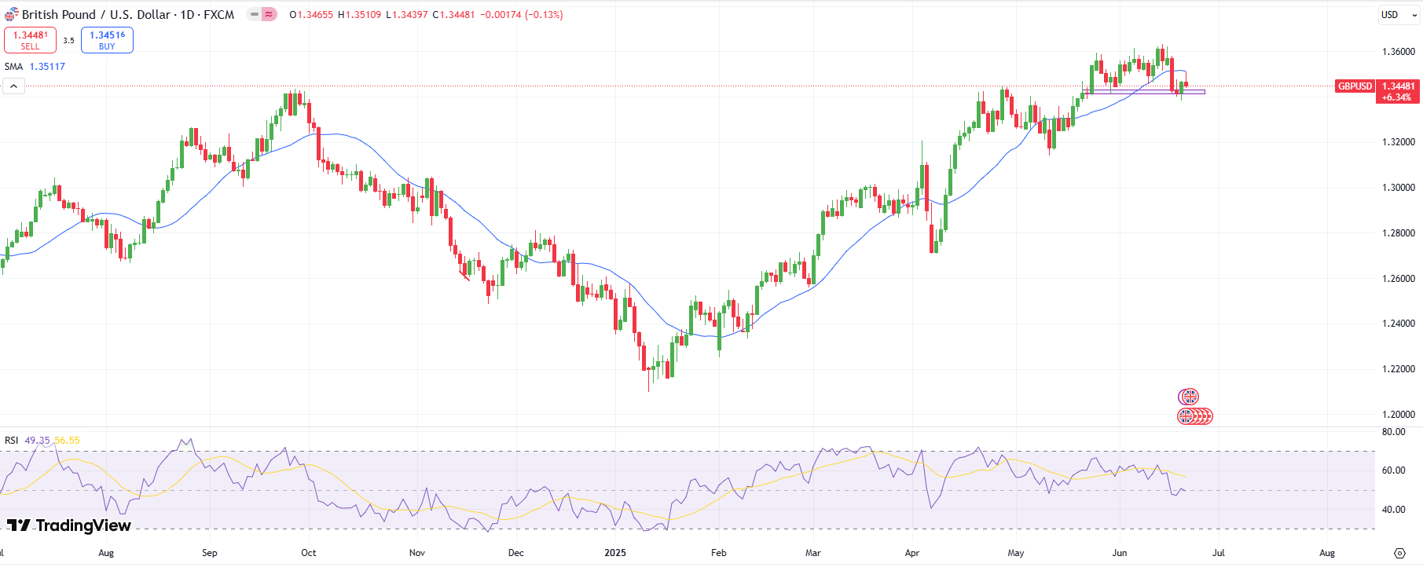Click the RSI 80.00 scale label
1423x571 pixels.
click(x=1394, y=432)
